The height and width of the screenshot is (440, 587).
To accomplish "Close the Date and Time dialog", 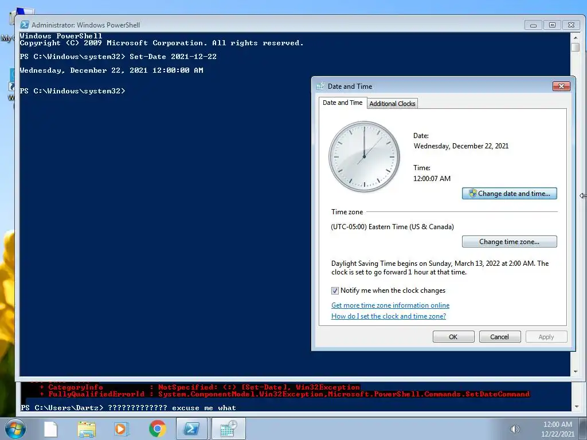I will [561, 87].
